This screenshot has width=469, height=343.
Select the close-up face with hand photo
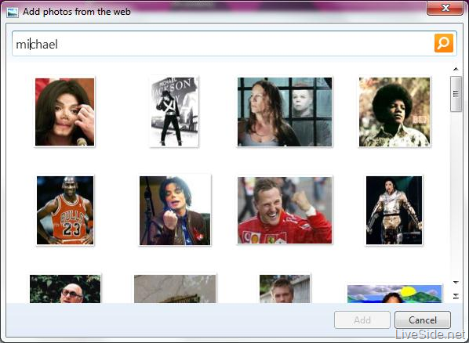coord(64,112)
